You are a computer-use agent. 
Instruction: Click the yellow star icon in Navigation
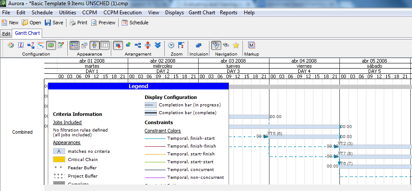tap(236, 45)
